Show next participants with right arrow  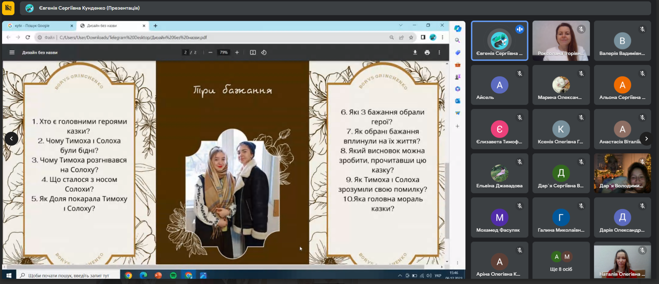[646, 139]
